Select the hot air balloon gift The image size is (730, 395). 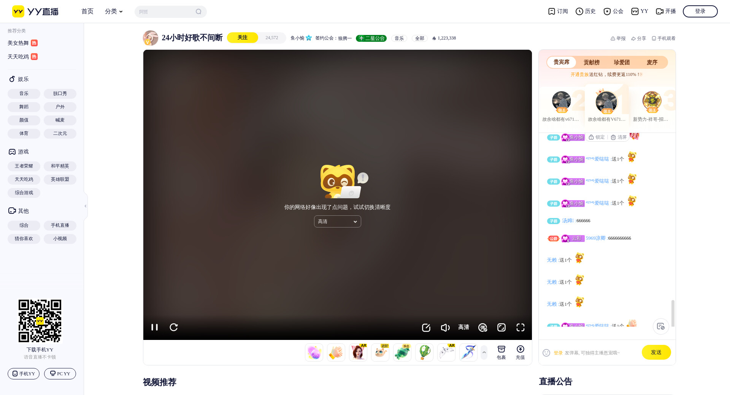click(424, 352)
